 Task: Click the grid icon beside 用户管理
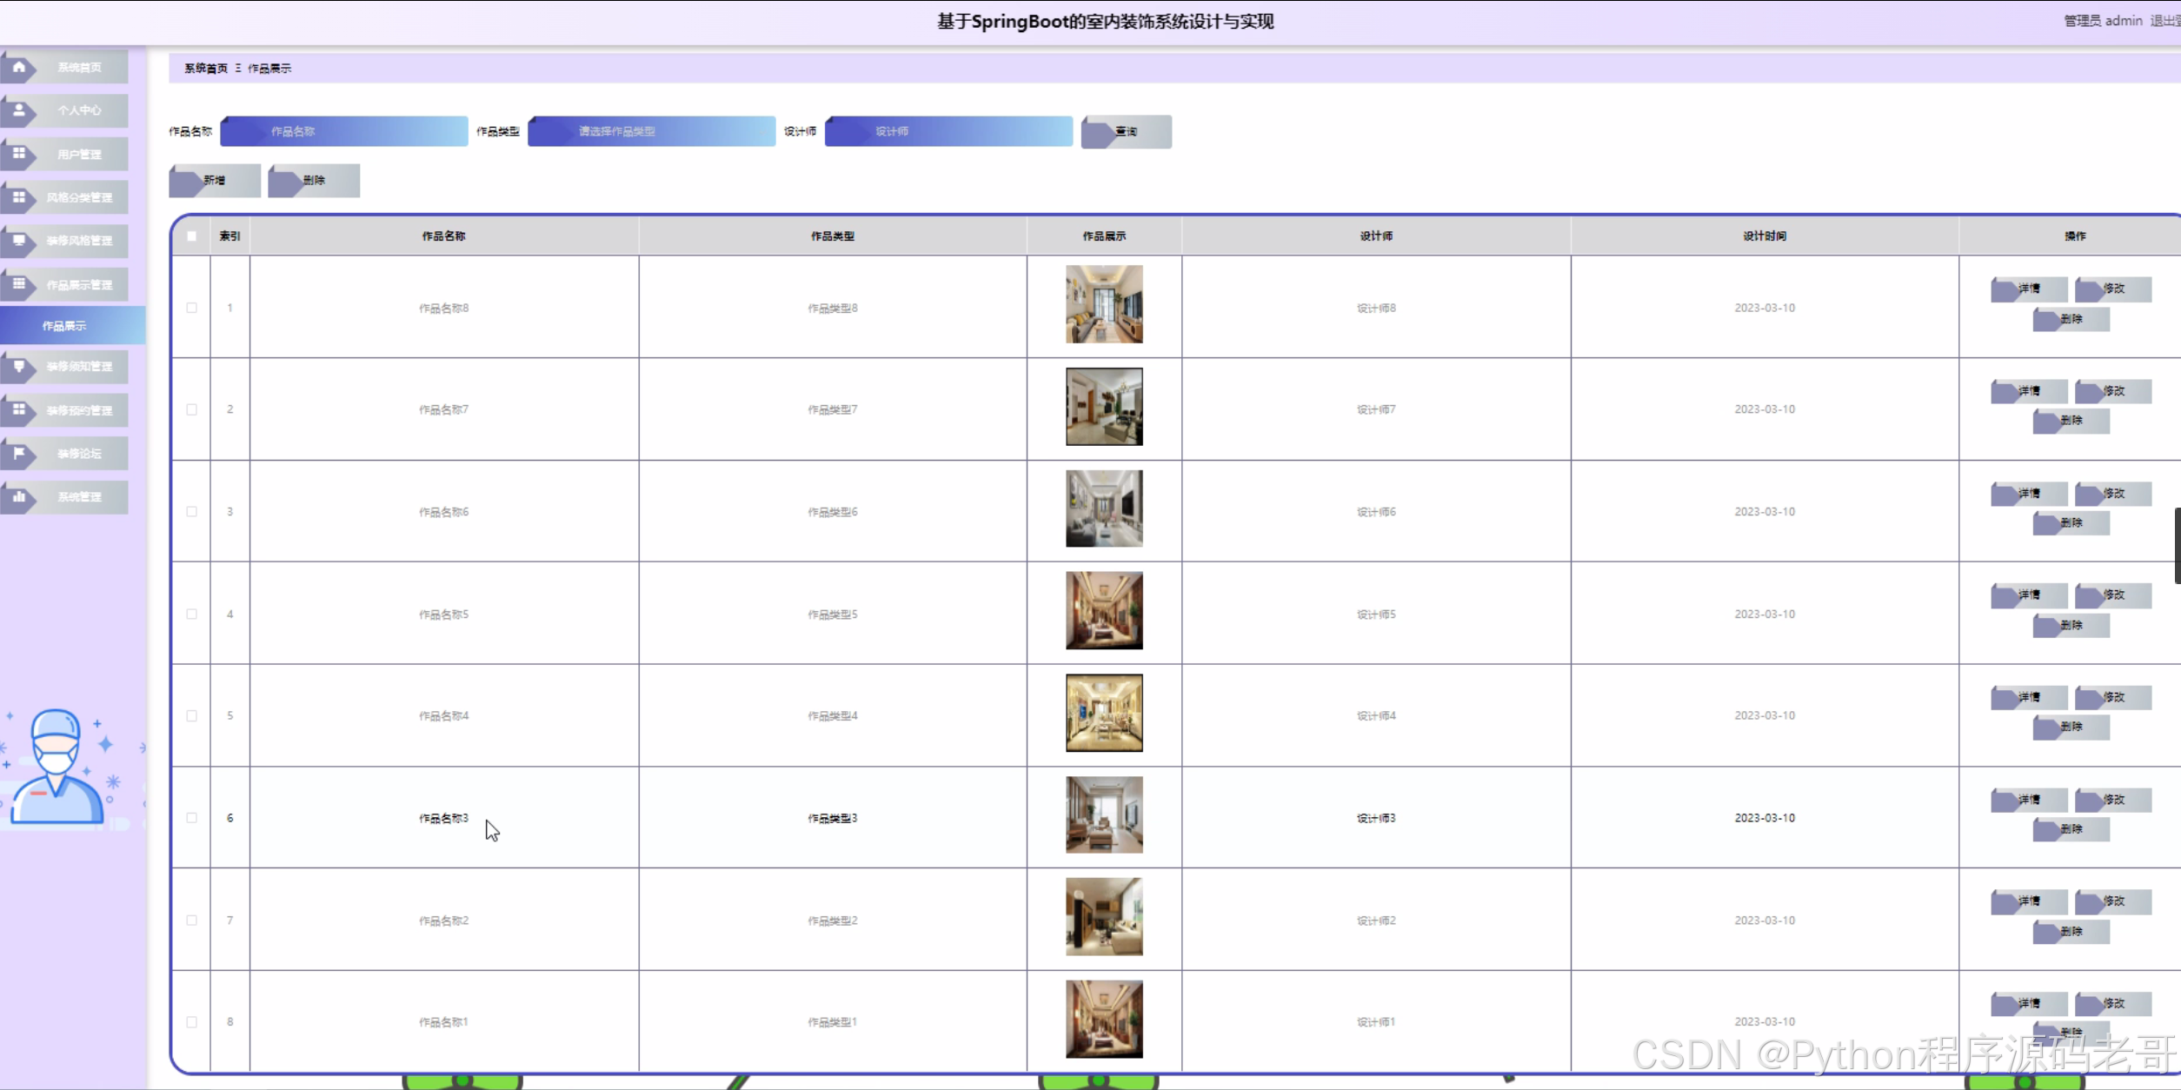pos(19,154)
